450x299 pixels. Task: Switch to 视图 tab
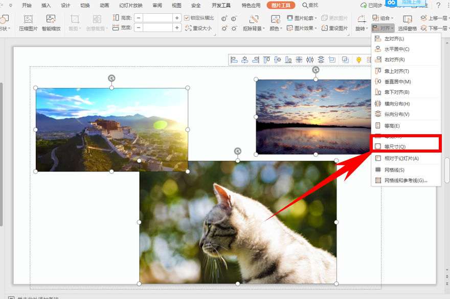(x=176, y=5)
